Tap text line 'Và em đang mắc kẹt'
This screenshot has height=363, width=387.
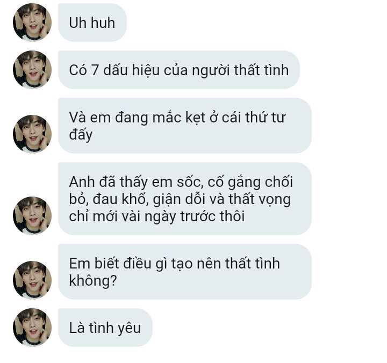(177, 118)
